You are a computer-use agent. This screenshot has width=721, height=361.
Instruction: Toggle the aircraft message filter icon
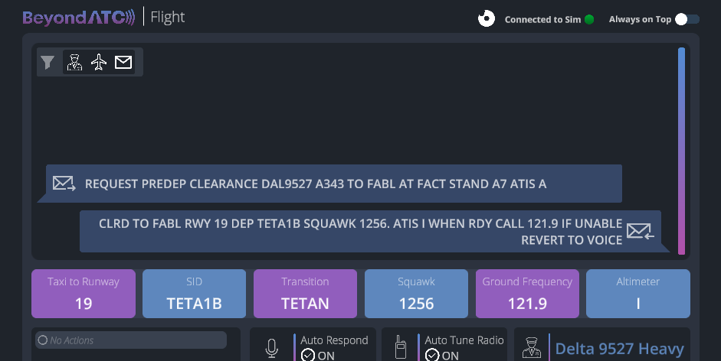click(99, 63)
